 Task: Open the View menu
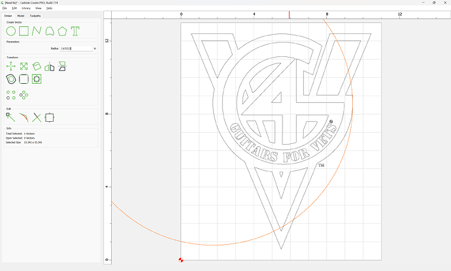click(x=39, y=9)
